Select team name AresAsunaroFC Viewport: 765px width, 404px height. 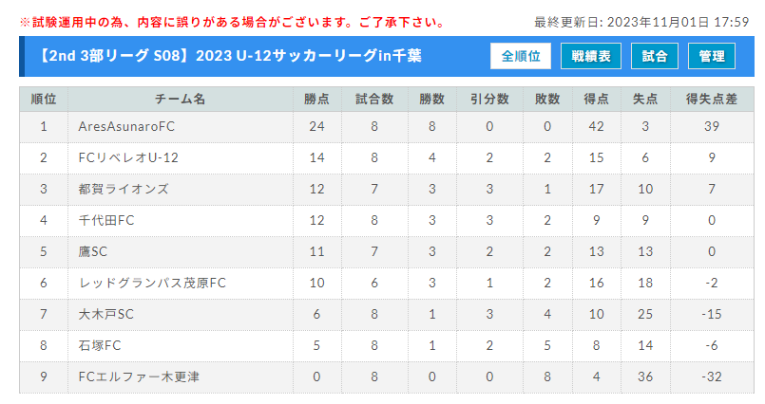point(126,126)
